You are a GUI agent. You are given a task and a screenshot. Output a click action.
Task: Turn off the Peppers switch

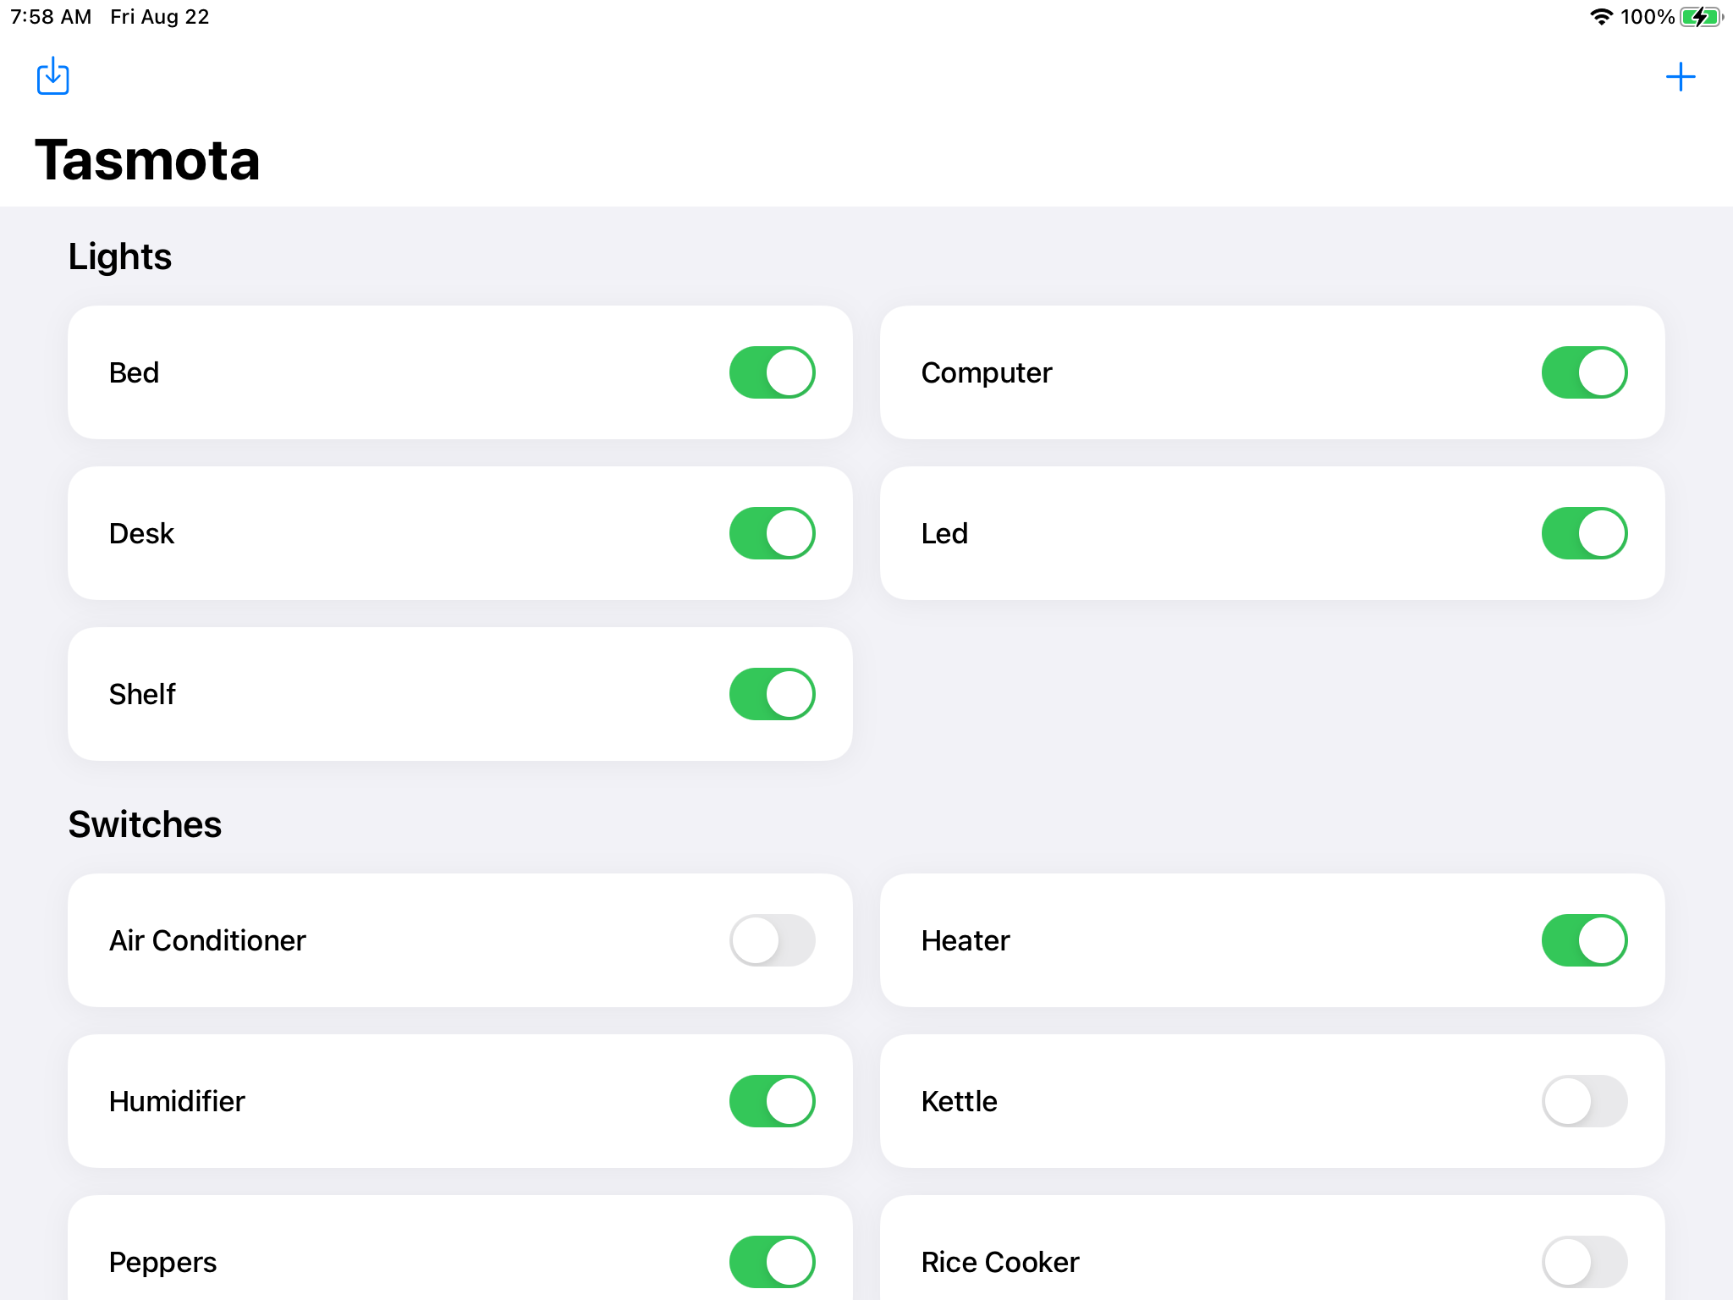click(772, 1262)
